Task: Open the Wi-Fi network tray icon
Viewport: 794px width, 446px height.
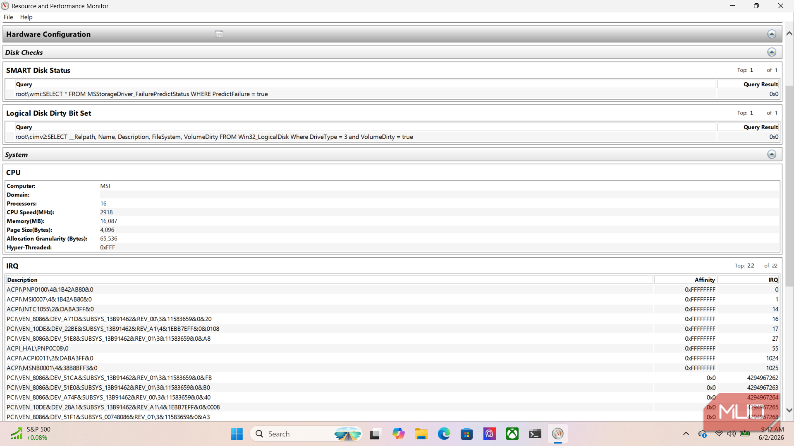Action: (719, 434)
